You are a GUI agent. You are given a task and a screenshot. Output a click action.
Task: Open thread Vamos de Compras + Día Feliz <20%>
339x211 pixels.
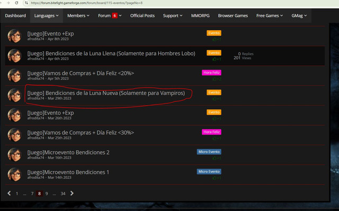coord(81,73)
